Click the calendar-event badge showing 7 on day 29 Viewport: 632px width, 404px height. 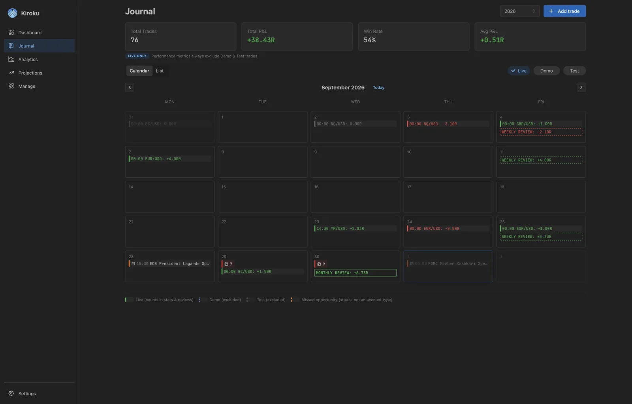[x=228, y=264]
